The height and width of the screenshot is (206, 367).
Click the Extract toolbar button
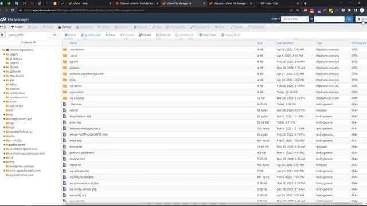pyautogui.click(x=237, y=27)
